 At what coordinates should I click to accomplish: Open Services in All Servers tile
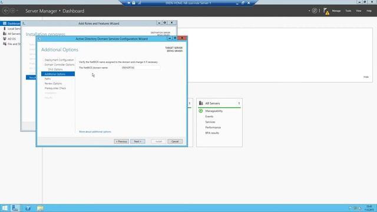click(x=210, y=122)
